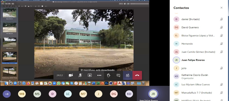
Task: Click the Preview share button
Action: [13, 4]
